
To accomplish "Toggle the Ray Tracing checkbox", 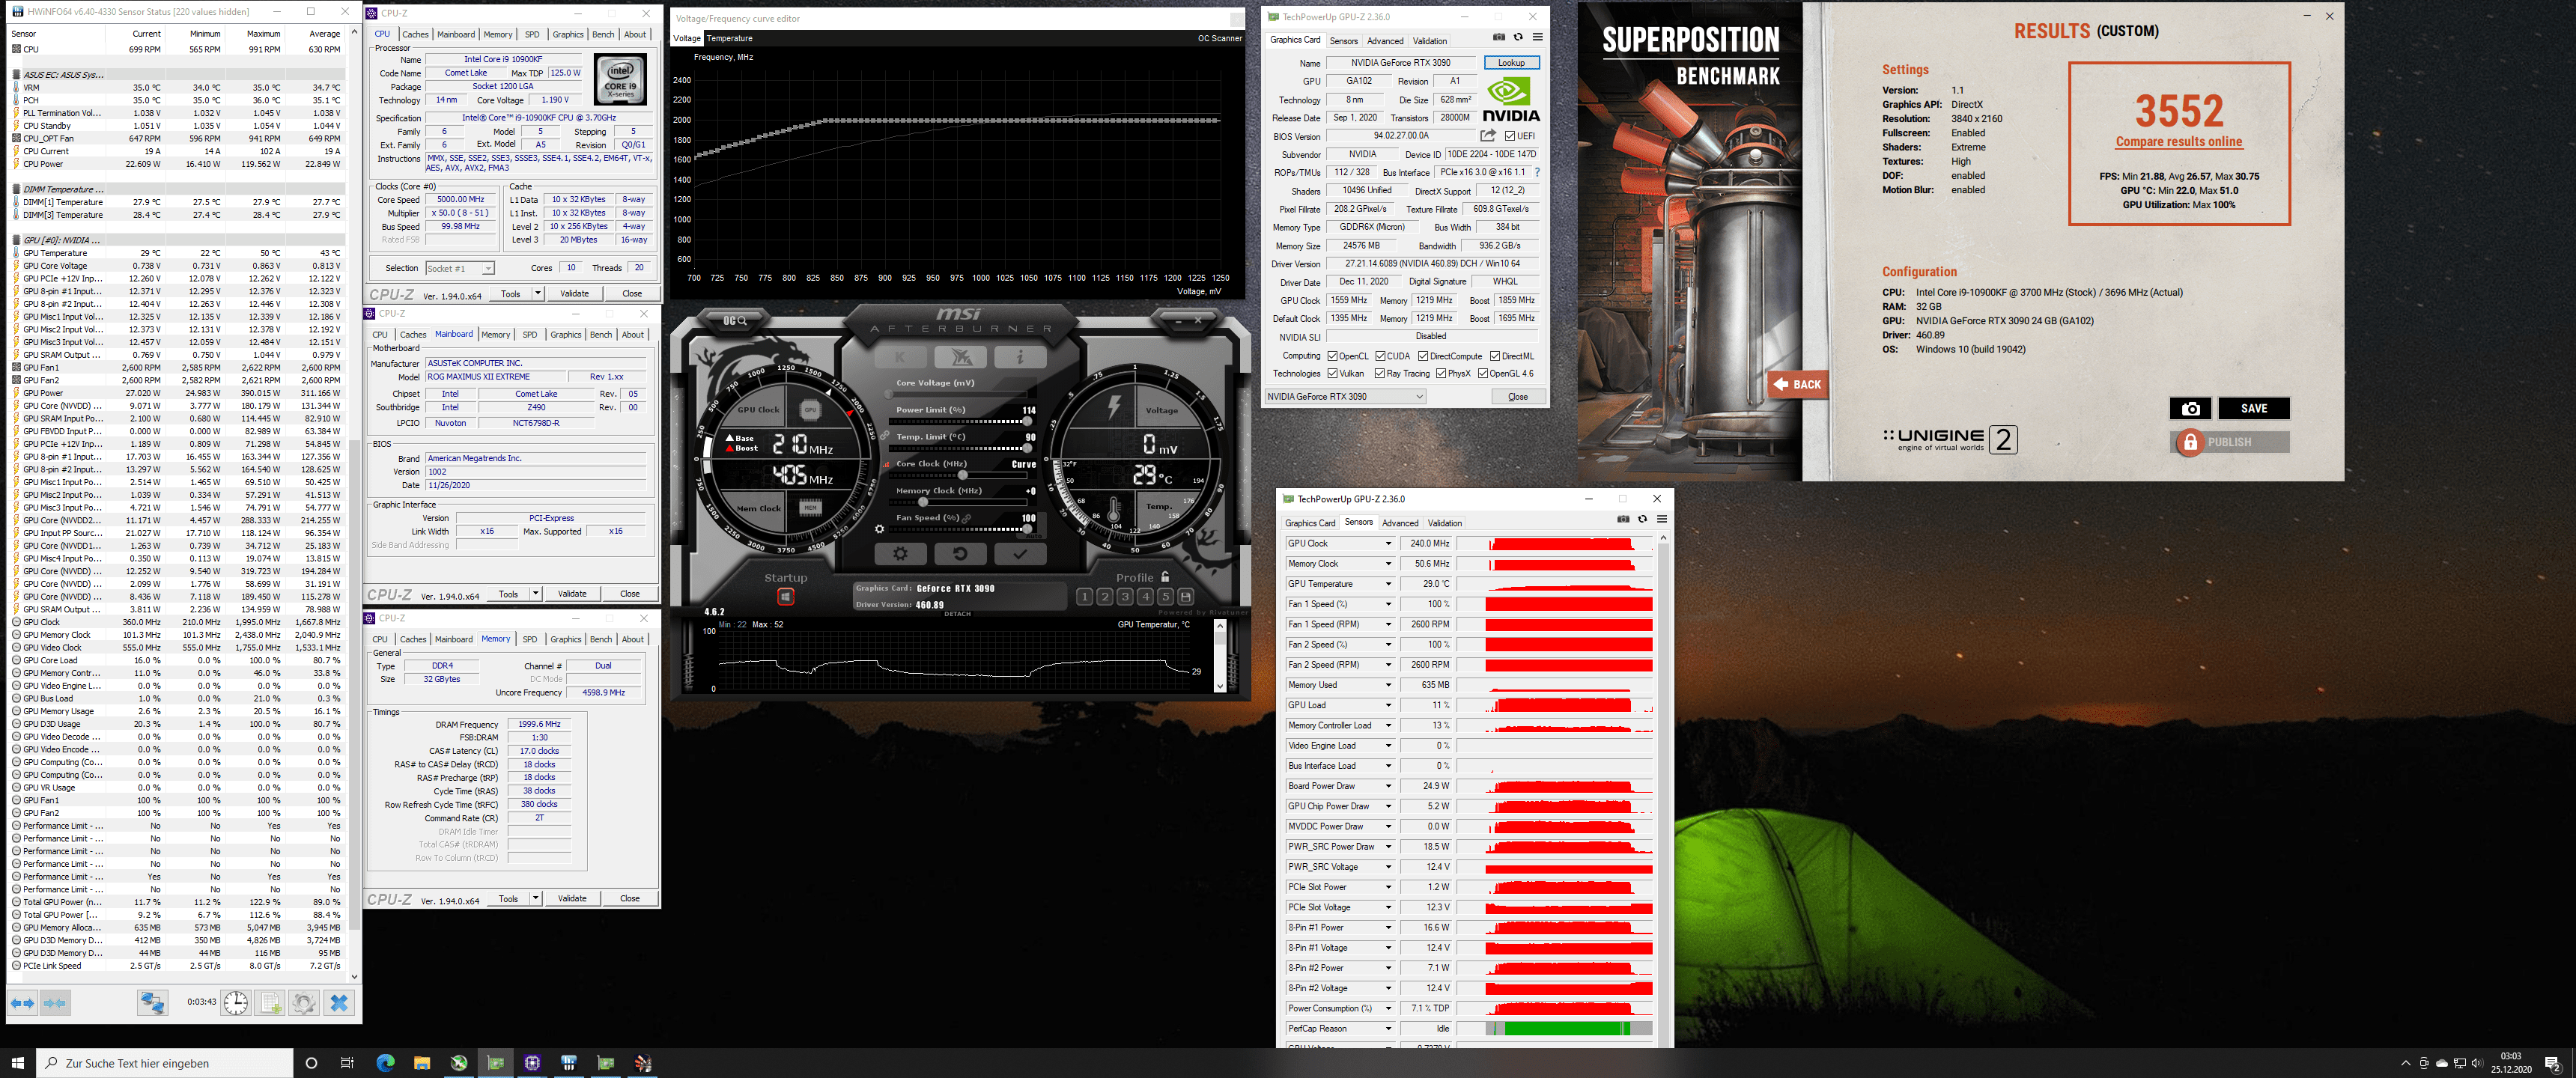I will pos(1380,374).
